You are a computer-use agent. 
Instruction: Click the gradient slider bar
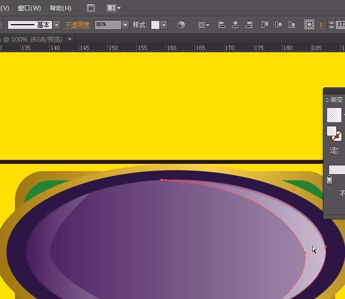coord(337,170)
